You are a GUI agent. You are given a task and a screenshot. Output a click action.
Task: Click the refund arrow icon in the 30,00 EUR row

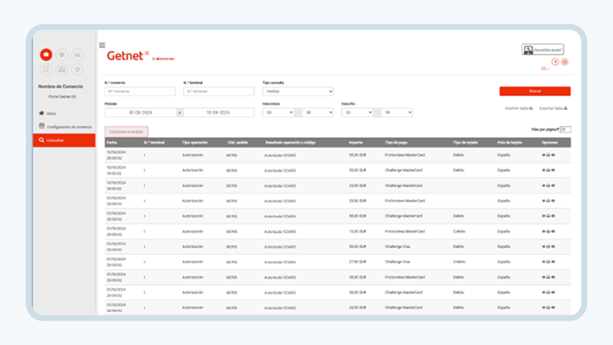pos(553,277)
